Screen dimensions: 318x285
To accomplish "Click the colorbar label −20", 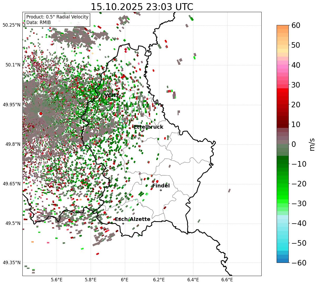I will 299,183.
